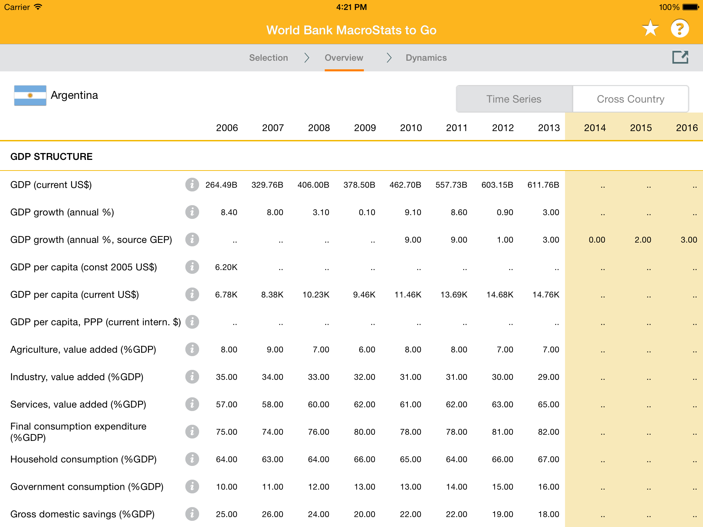703x527 pixels.
Task: Tap the GDP (current US$) row label
Action: (x=51, y=185)
